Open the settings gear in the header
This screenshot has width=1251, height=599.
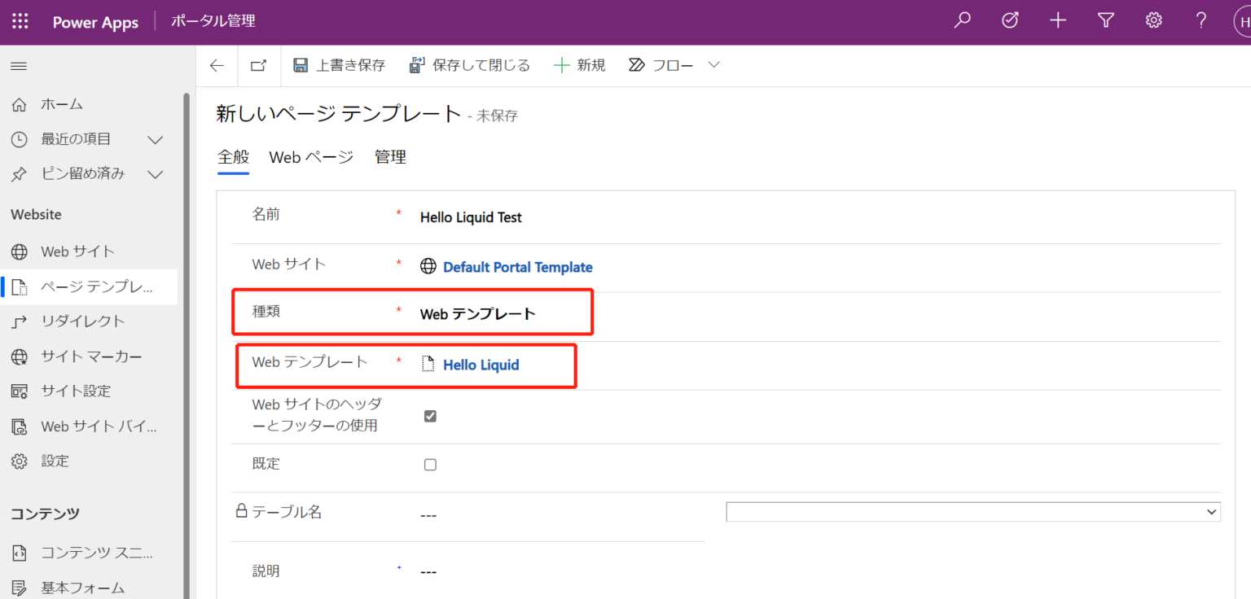click(1153, 20)
